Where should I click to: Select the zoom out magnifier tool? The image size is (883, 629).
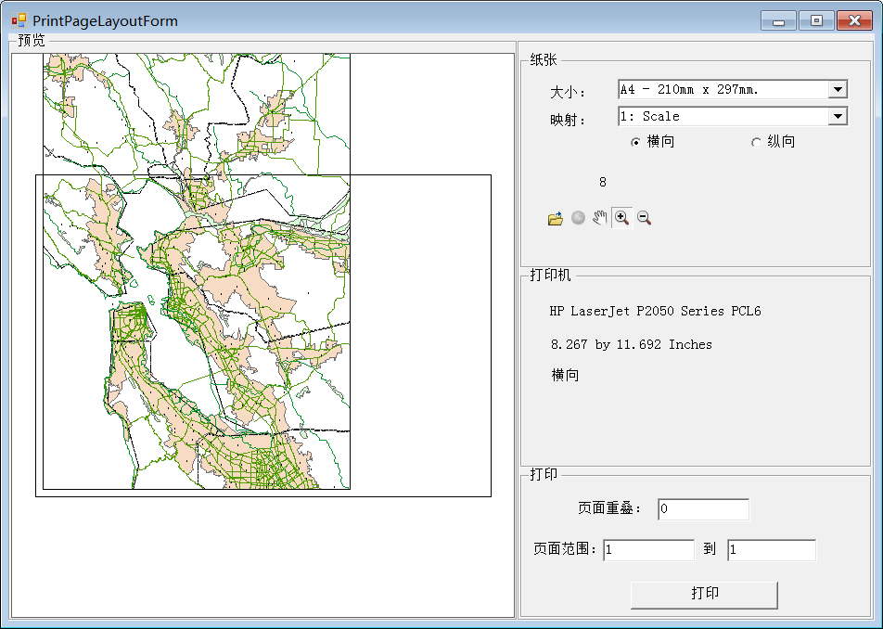click(644, 218)
